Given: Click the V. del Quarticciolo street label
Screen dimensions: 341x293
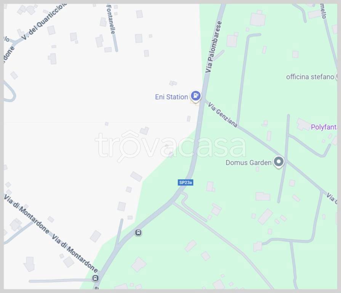Looking at the screenshot, I should (x=44, y=22).
